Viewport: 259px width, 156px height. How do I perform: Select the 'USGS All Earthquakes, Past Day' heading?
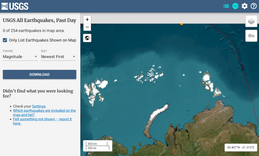39,20
